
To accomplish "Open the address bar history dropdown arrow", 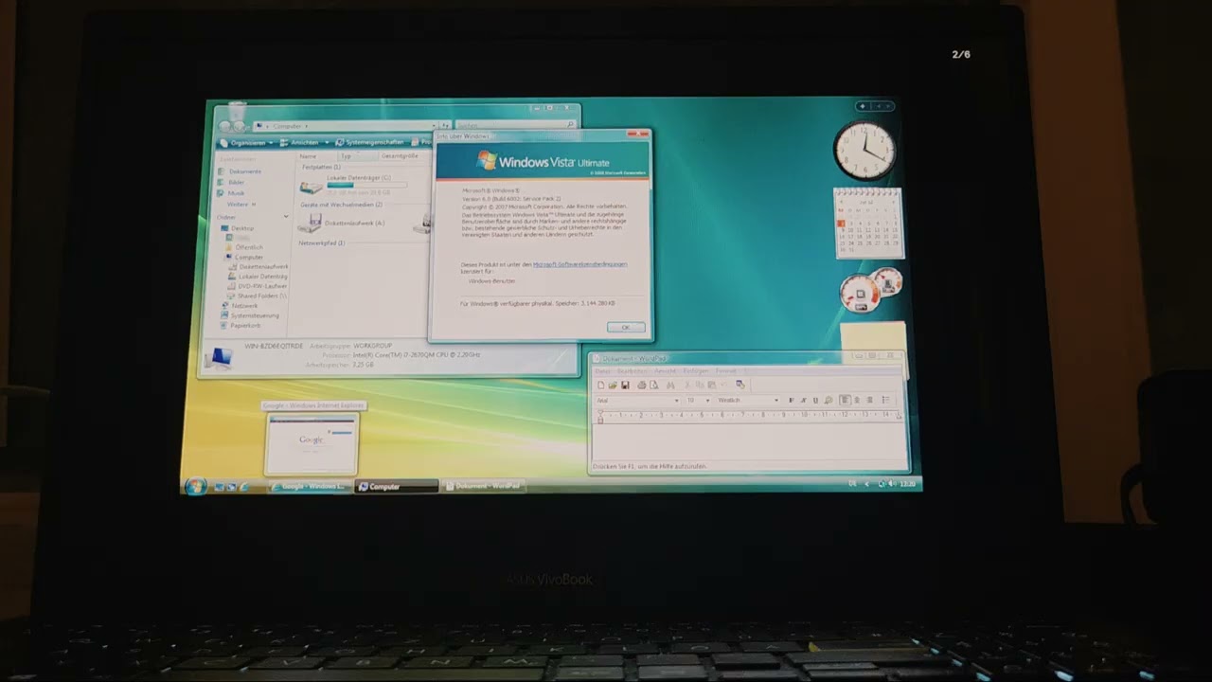I will click(x=434, y=126).
